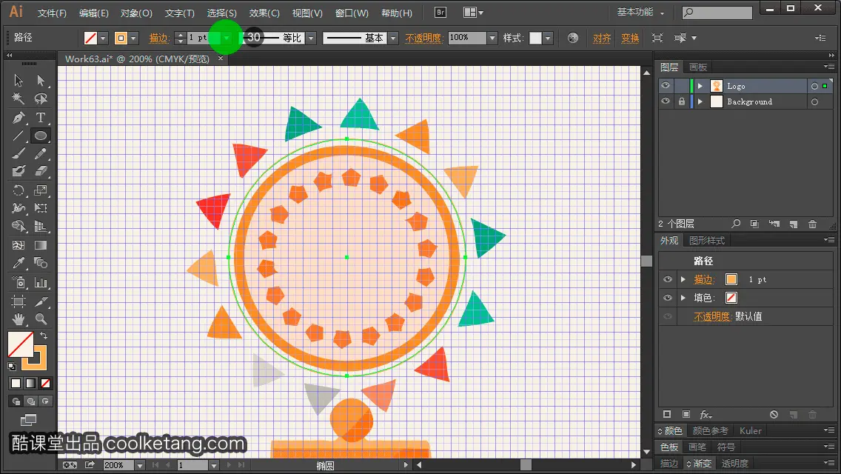This screenshot has height=474, width=841.
Task: Select the Pen tool
Action: point(19,117)
